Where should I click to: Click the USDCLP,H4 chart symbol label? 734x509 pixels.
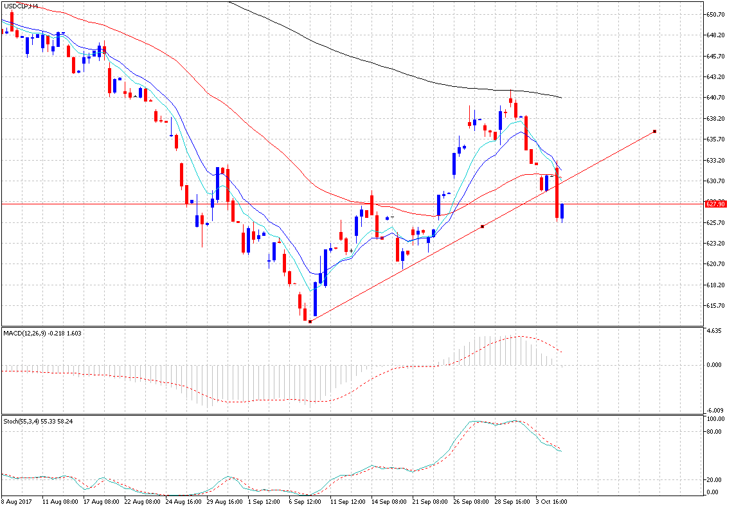pyautogui.click(x=21, y=6)
